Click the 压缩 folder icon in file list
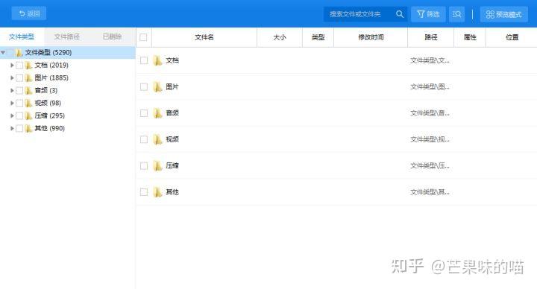This screenshot has height=289, width=537. (x=157, y=166)
